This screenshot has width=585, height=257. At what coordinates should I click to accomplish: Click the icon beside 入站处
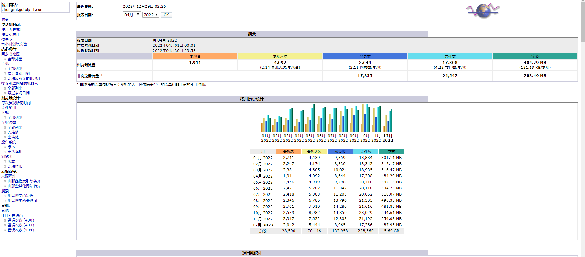5,132
